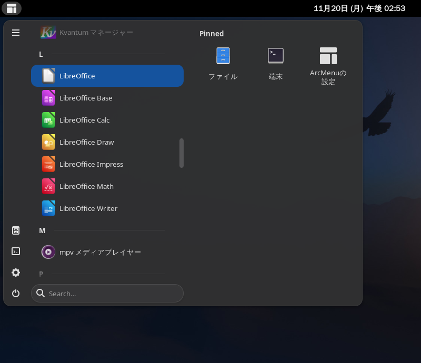The image size is (421, 363).
Task: Click the Search input field
Action: click(107, 293)
